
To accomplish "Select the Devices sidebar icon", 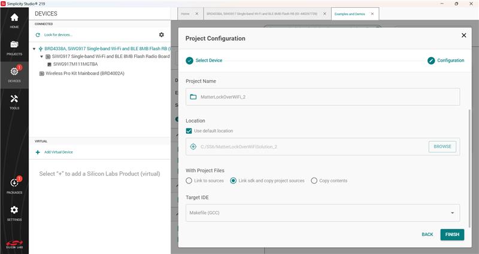I will [x=14, y=74].
